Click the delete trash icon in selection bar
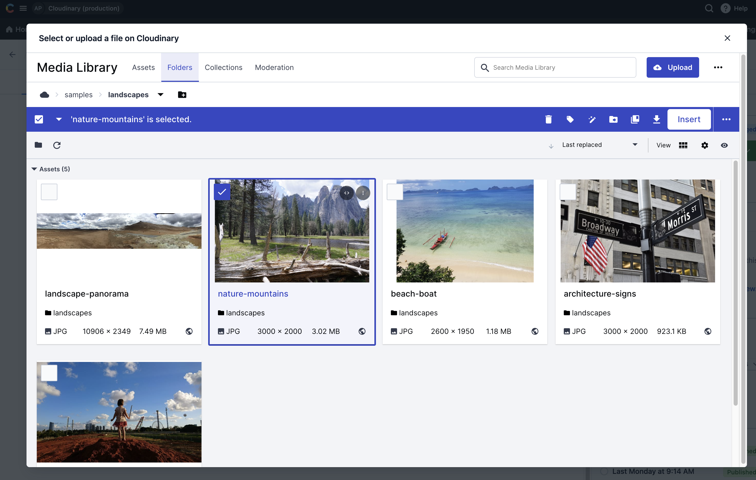This screenshot has width=756, height=480. click(x=549, y=119)
